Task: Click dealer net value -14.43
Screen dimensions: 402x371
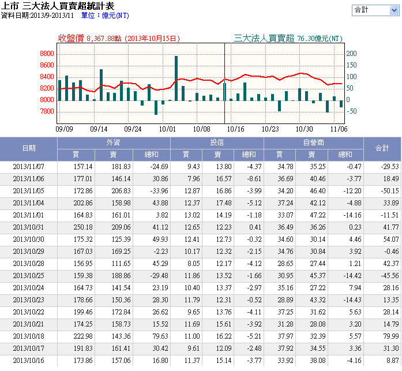Action: [x=352, y=300]
